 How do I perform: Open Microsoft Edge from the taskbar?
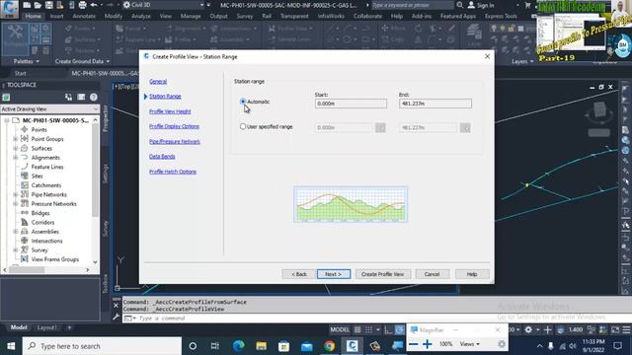coord(239,346)
